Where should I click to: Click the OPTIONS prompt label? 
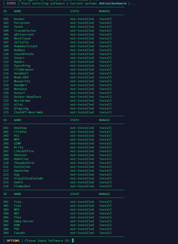pos(13,241)
